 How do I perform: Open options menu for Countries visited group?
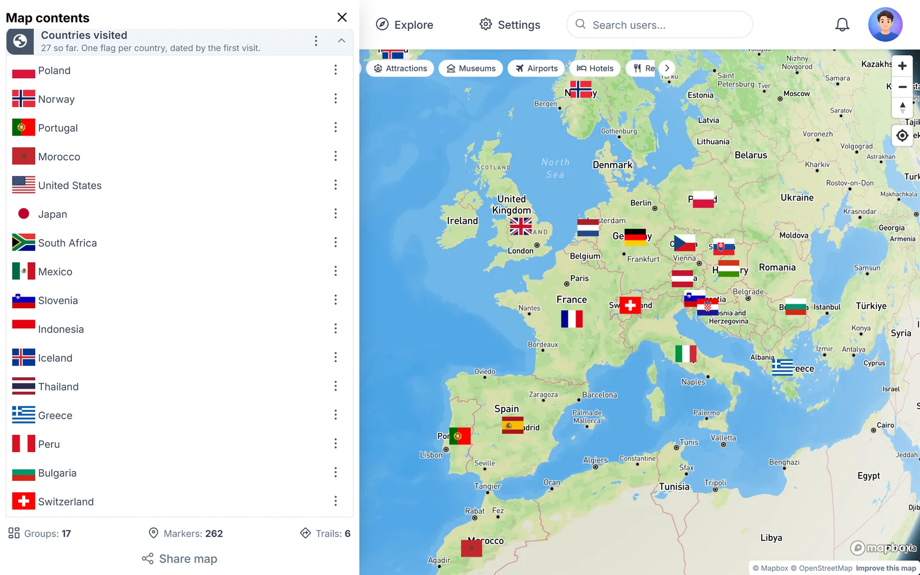(x=316, y=41)
